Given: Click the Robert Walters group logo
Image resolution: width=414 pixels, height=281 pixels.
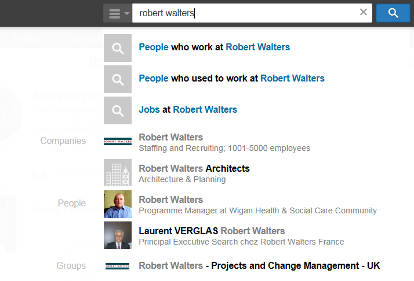Looking at the screenshot, I should pos(118,266).
